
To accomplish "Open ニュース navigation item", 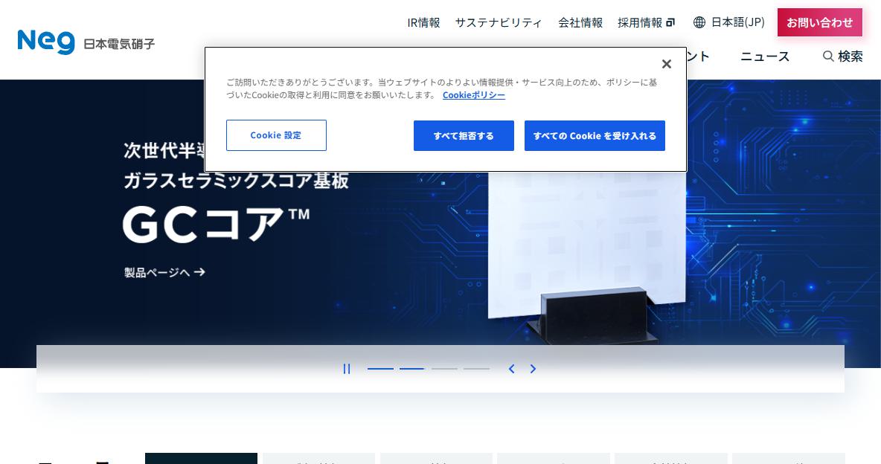I will click(765, 57).
